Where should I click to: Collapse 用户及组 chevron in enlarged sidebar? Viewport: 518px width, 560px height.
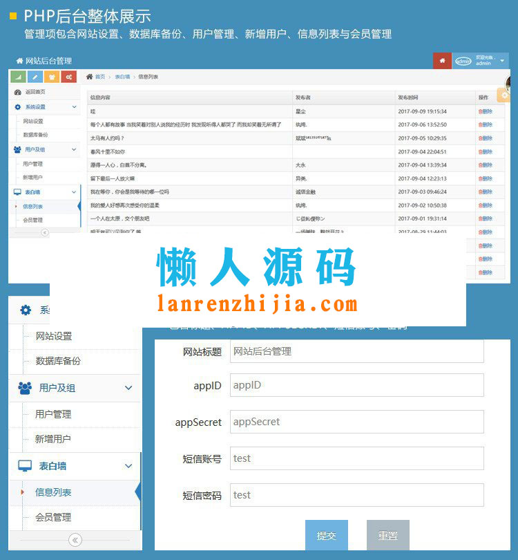(x=128, y=387)
